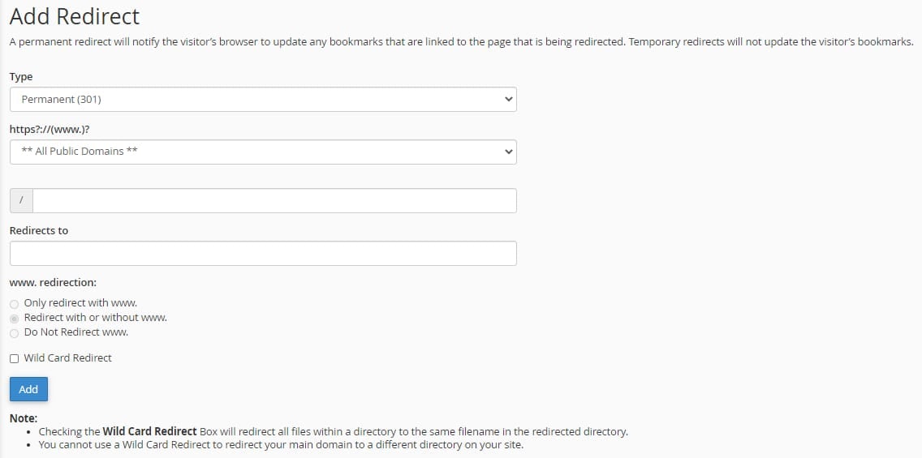Click bold 'Wild Card Redirect' text in note
This screenshot has width=922, height=458.
149,431
